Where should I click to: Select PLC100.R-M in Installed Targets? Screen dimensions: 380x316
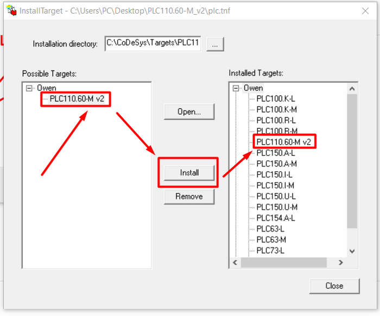[277, 131]
